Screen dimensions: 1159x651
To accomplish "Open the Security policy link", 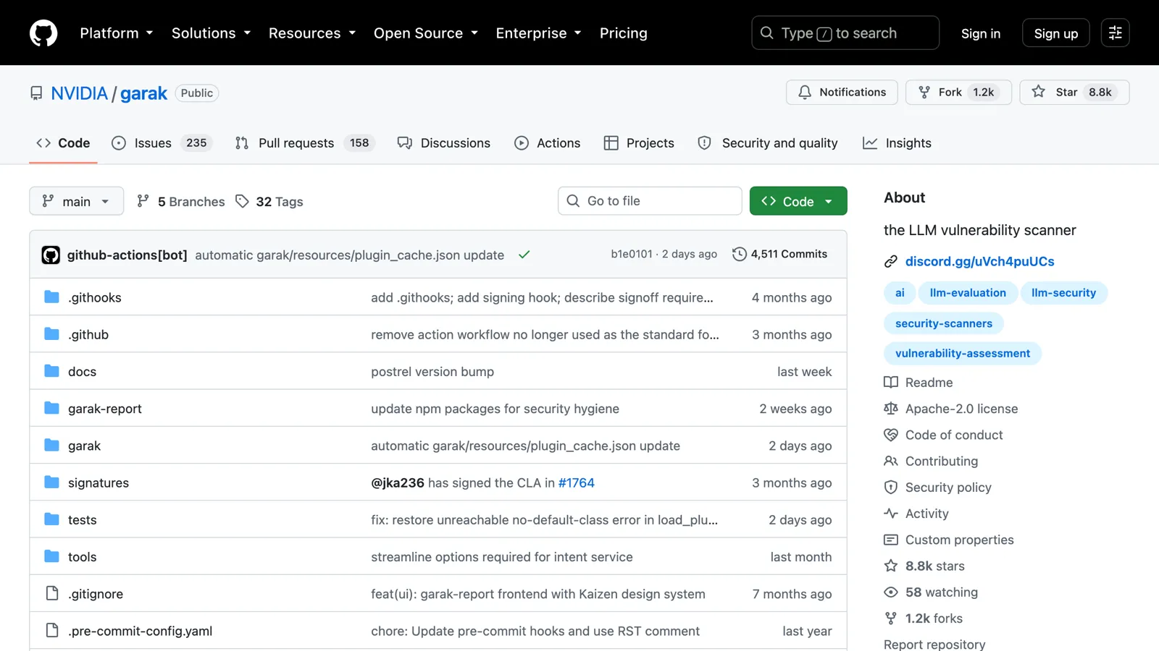I will [938, 488].
